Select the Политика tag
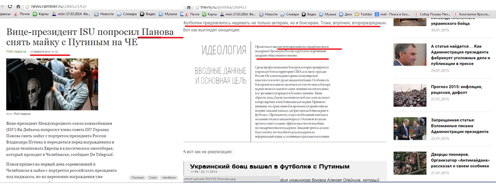Screen dimensions: 496x188 (x=137, y=178)
